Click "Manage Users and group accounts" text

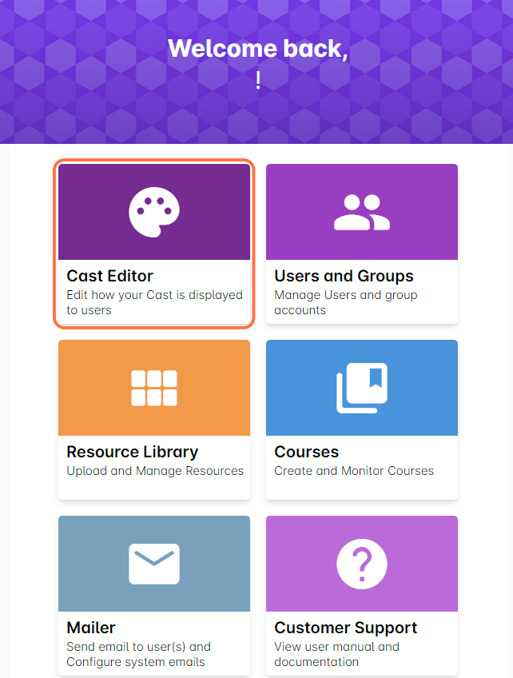coord(346,302)
